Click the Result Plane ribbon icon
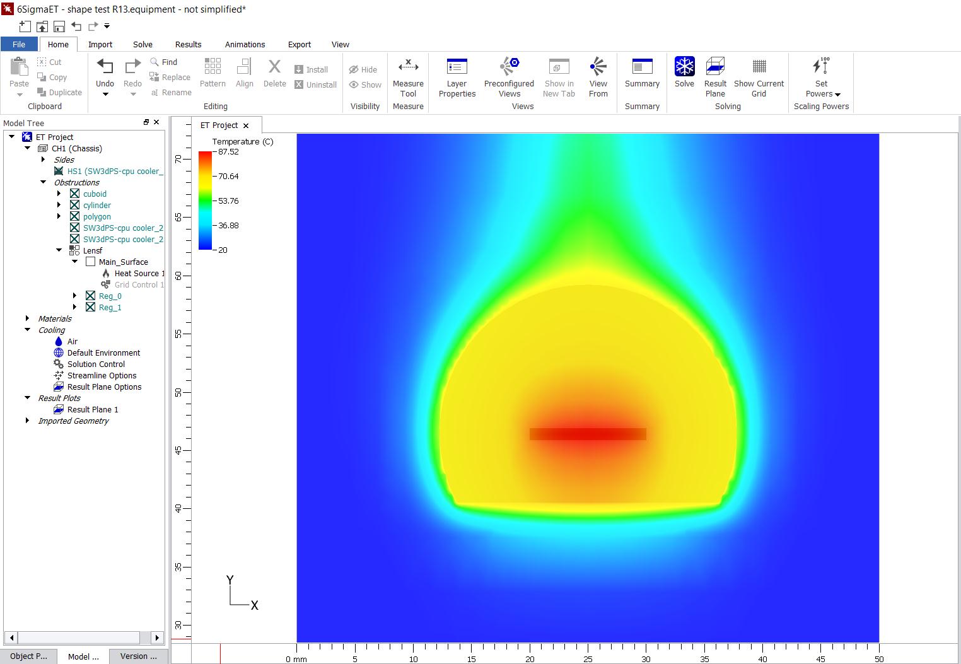This screenshot has height=664, width=961. point(715,66)
